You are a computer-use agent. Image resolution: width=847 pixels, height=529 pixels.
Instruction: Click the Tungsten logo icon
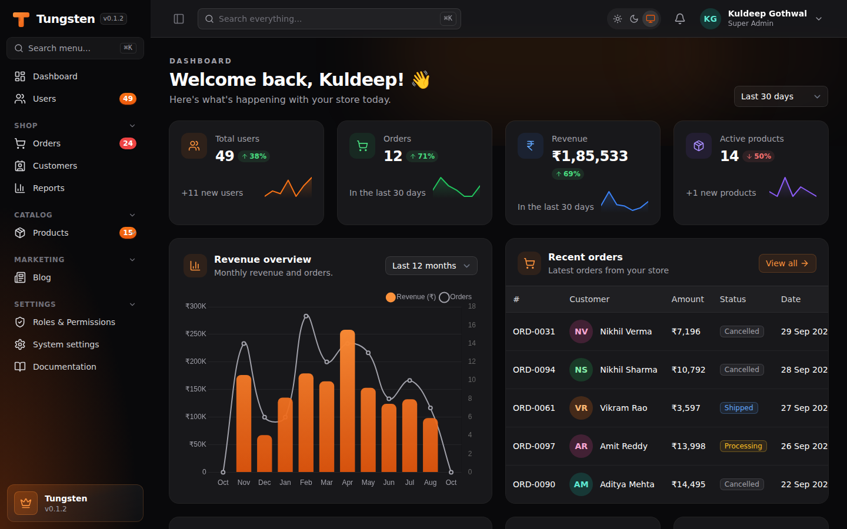tap(21, 19)
